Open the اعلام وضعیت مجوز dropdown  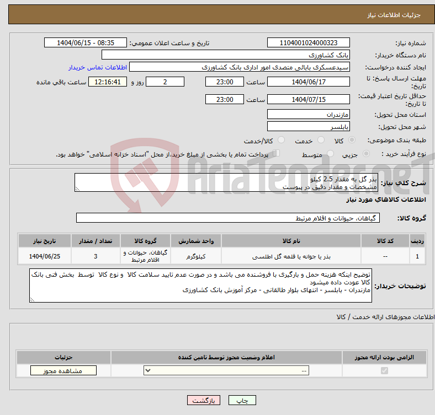pos(226,371)
